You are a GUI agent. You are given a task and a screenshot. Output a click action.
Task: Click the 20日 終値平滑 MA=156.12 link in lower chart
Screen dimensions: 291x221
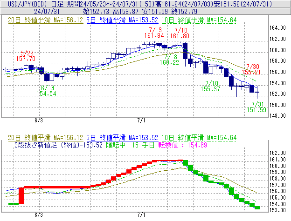[x=46, y=138]
